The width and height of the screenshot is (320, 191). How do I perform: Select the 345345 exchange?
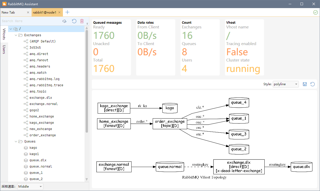(x=35, y=48)
